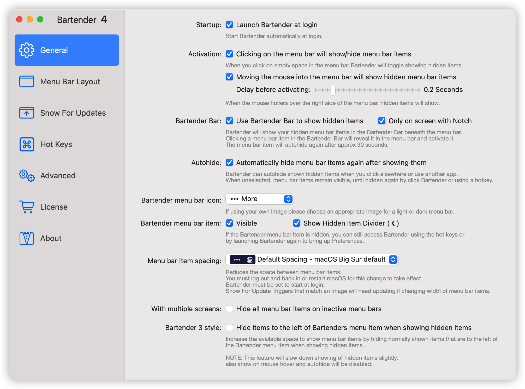Click the Activation: label
The height and width of the screenshot is (389, 525).
205,54
